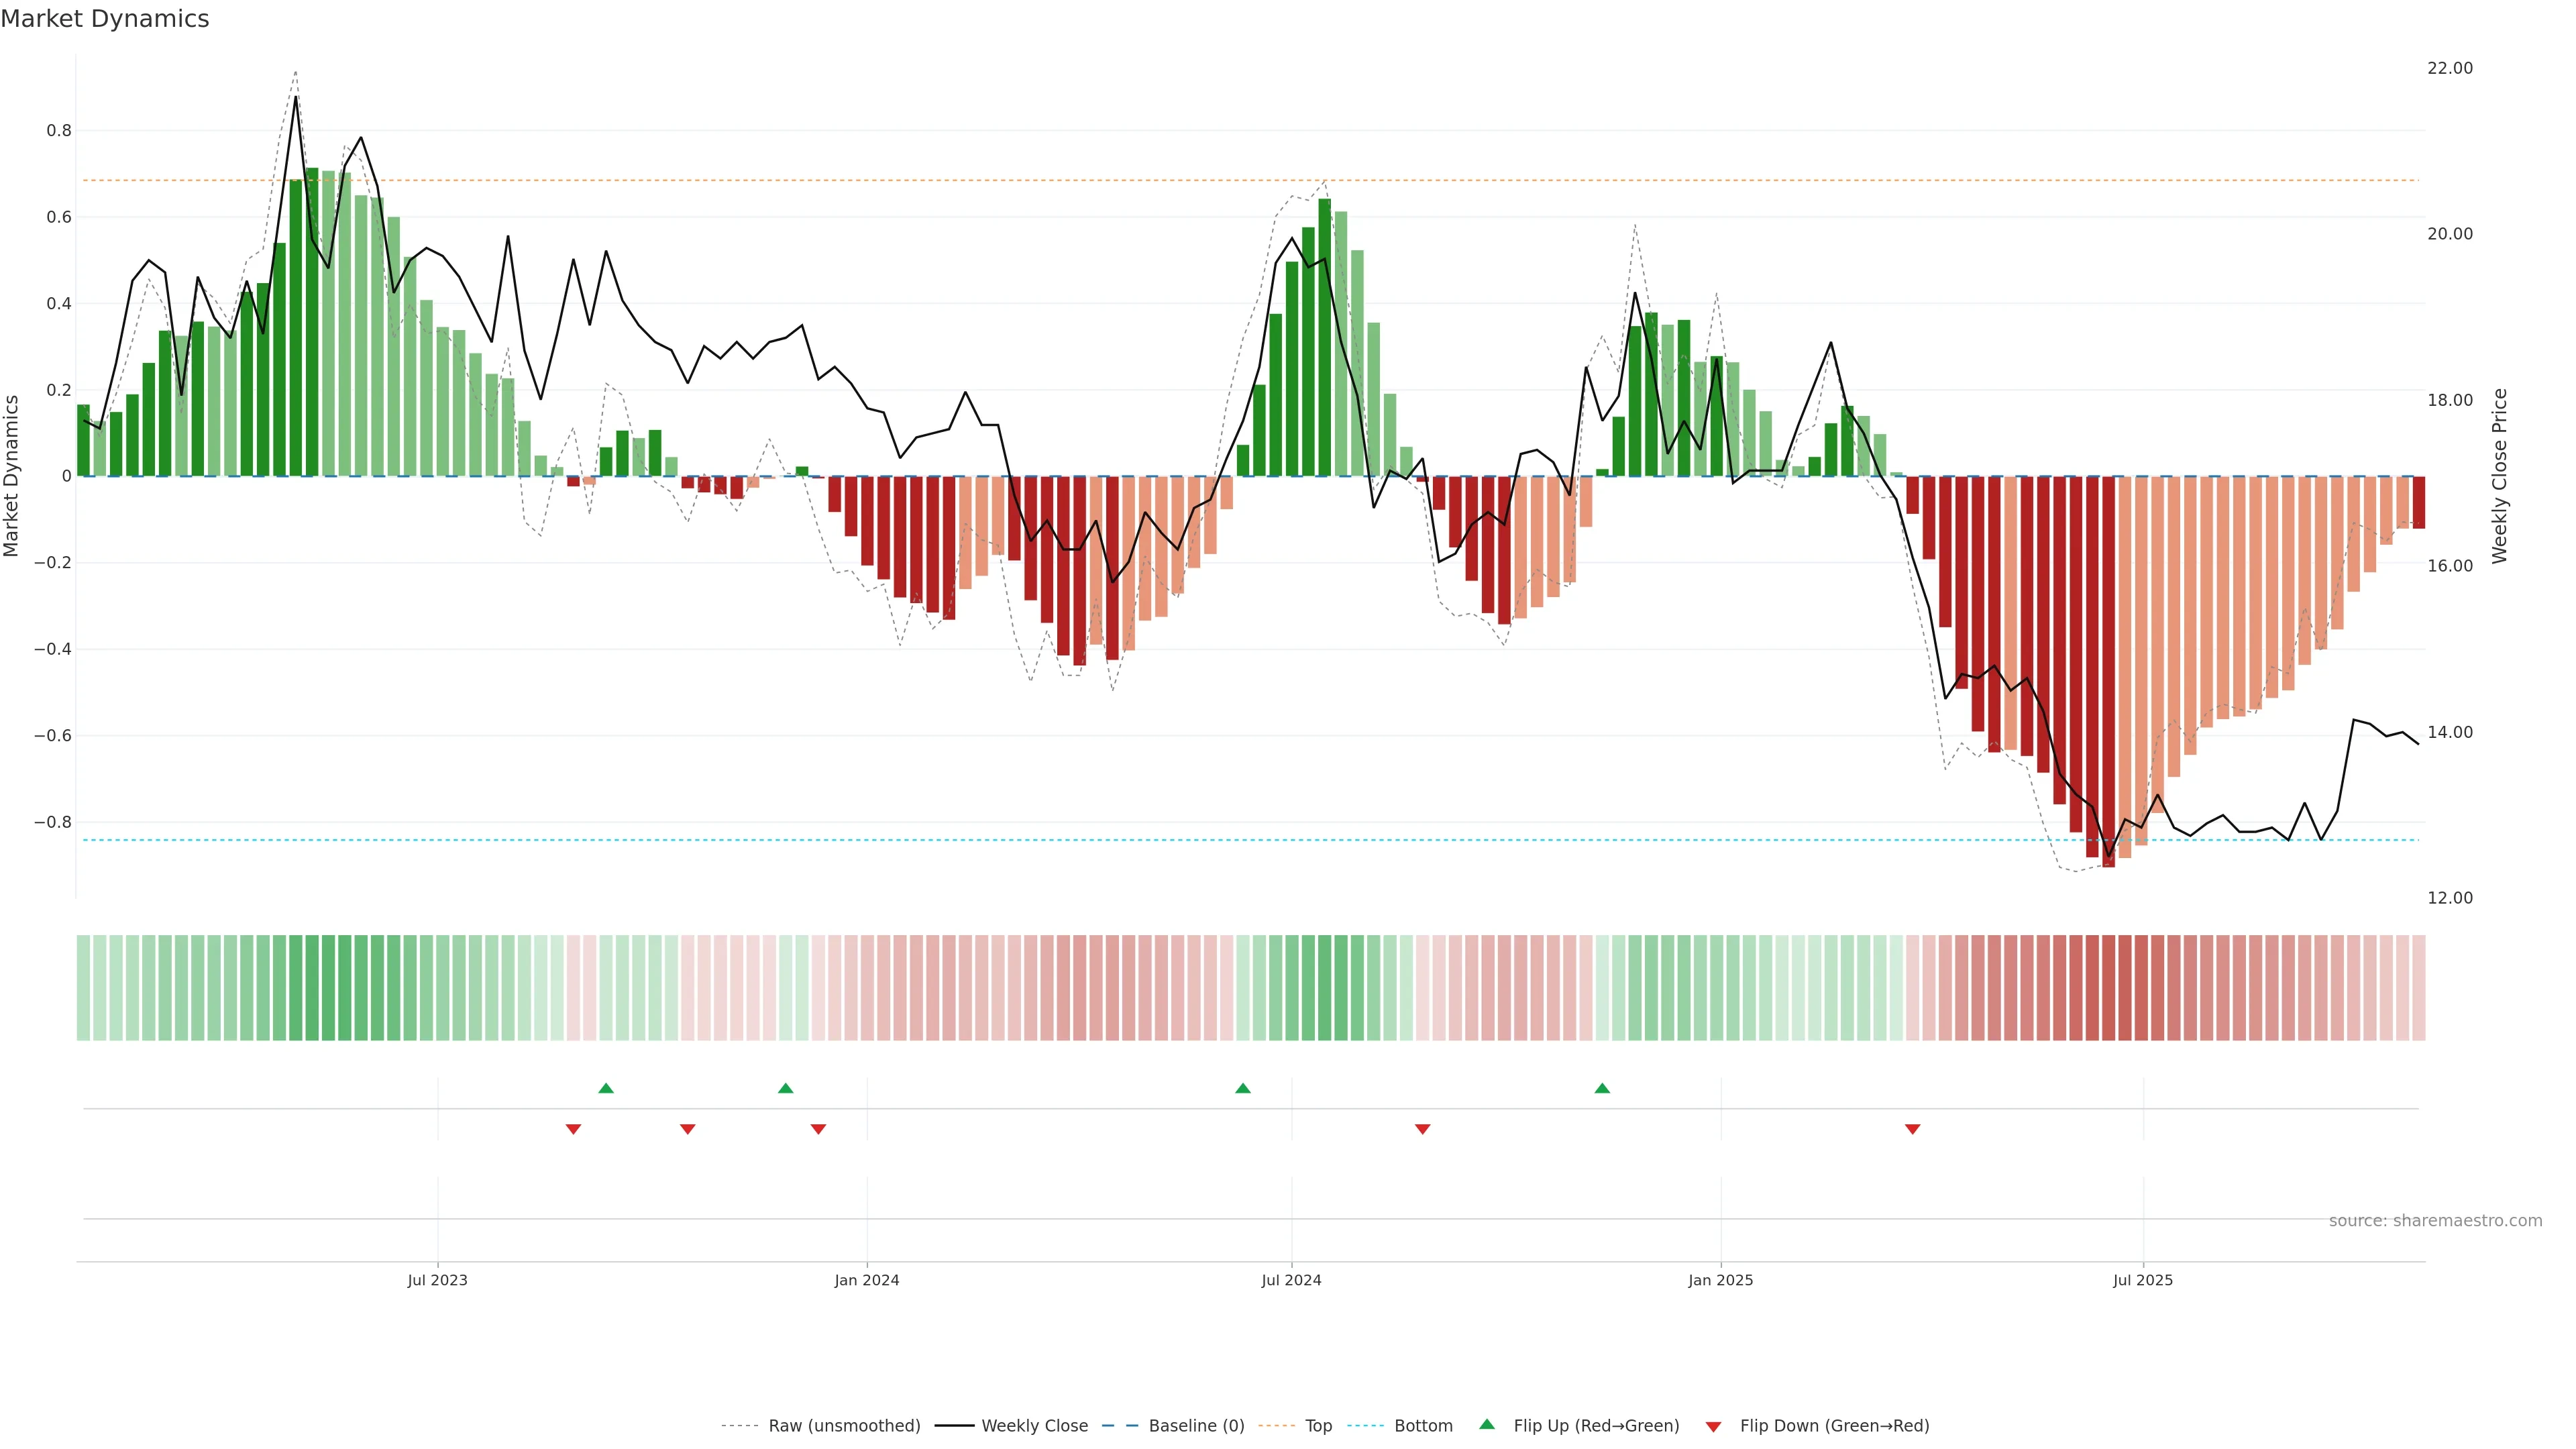
Task: Click the flip-up triangle just before Jul 2024
Action: tap(1243, 1088)
